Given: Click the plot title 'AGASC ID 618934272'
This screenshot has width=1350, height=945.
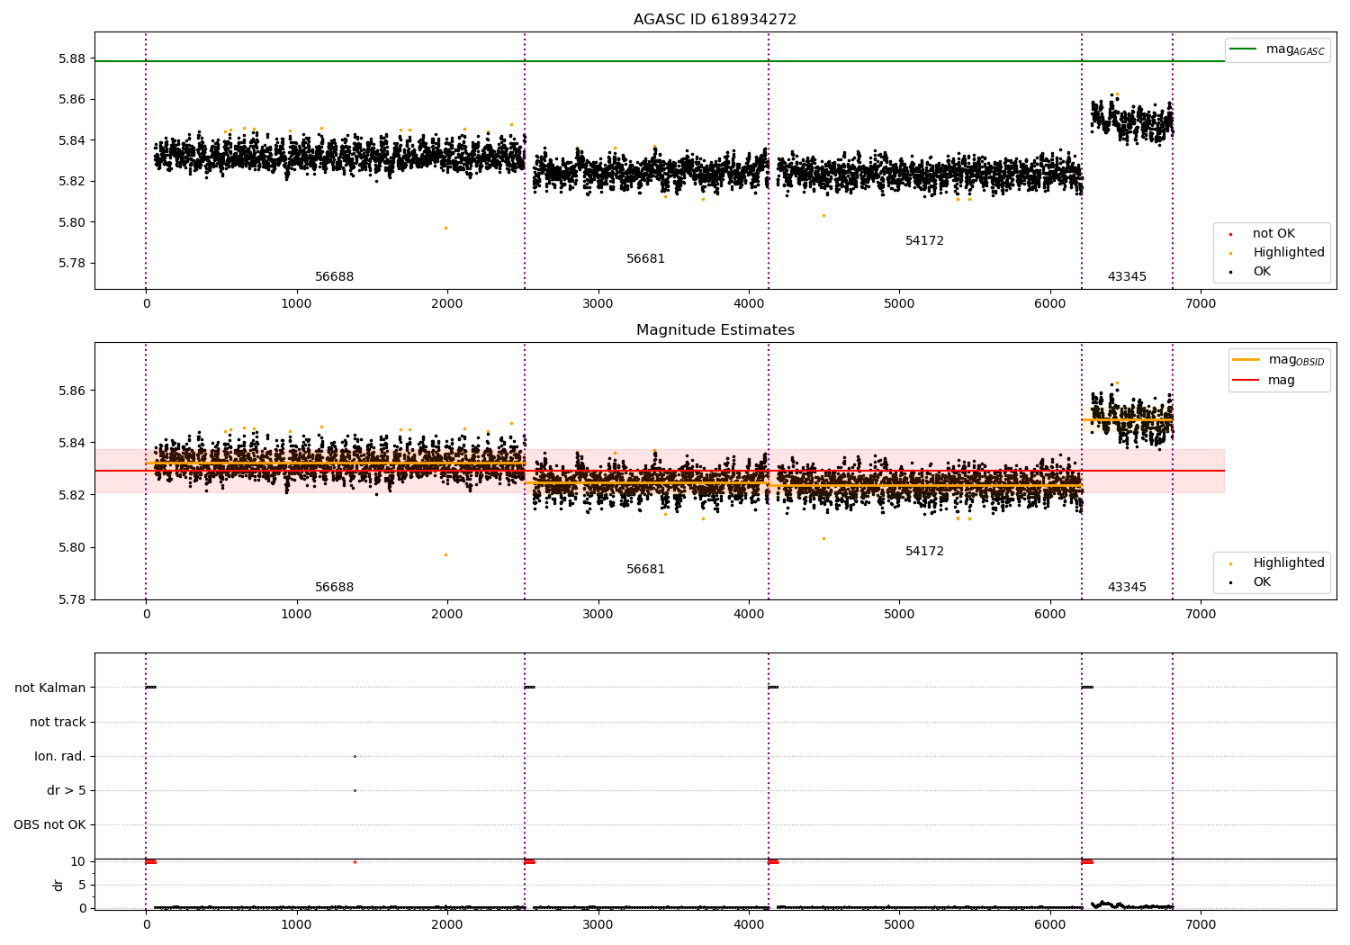Looking at the screenshot, I should click(715, 20).
